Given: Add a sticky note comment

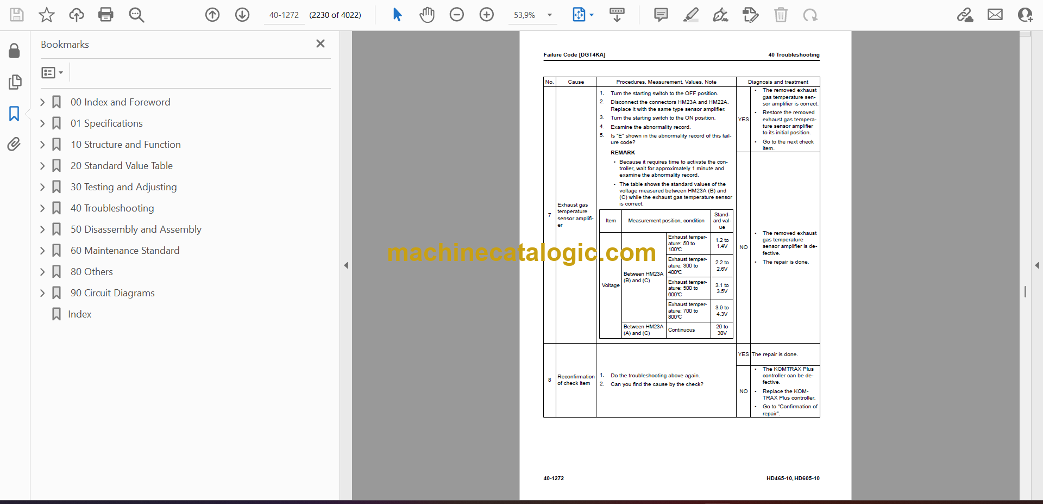Looking at the screenshot, I should (661, 15).
